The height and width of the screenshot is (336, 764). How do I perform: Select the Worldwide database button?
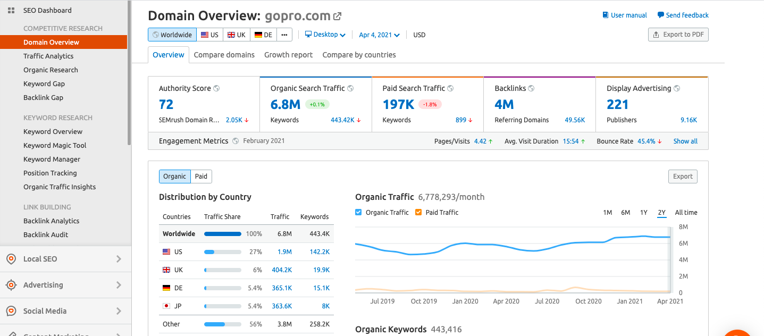(172, 35)
